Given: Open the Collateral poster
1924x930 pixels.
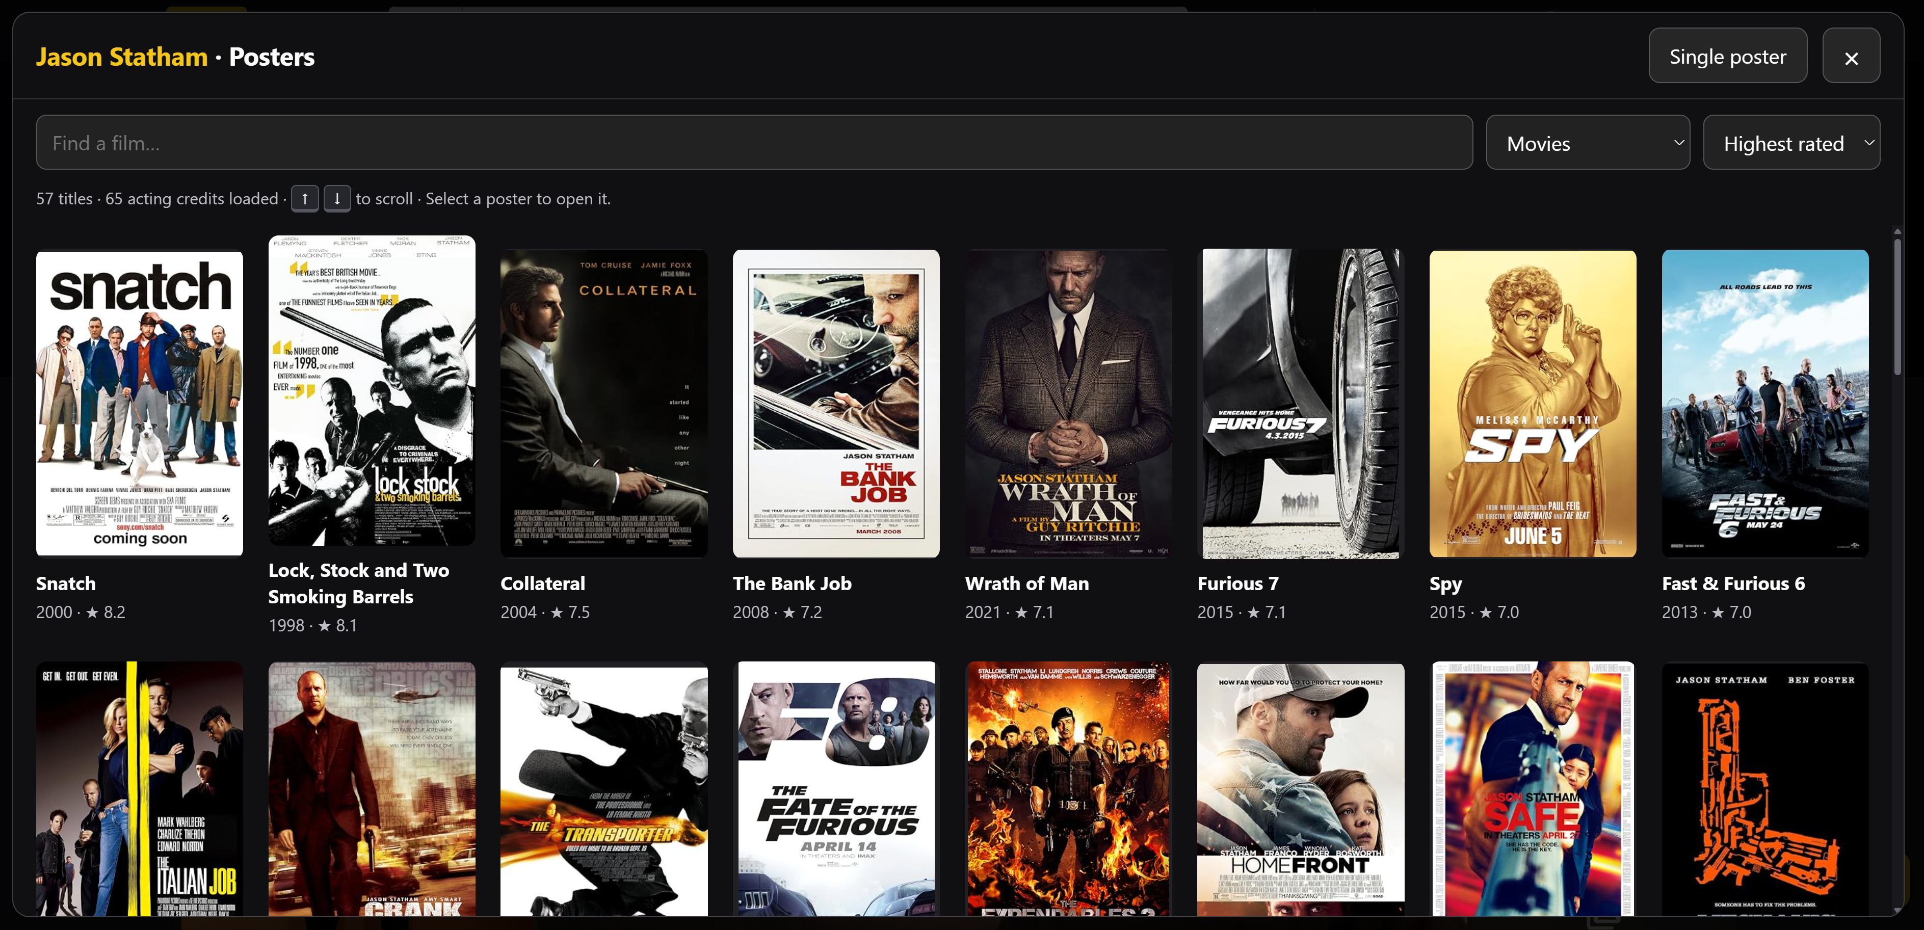Looking at the screenshot, I should 603,404.
